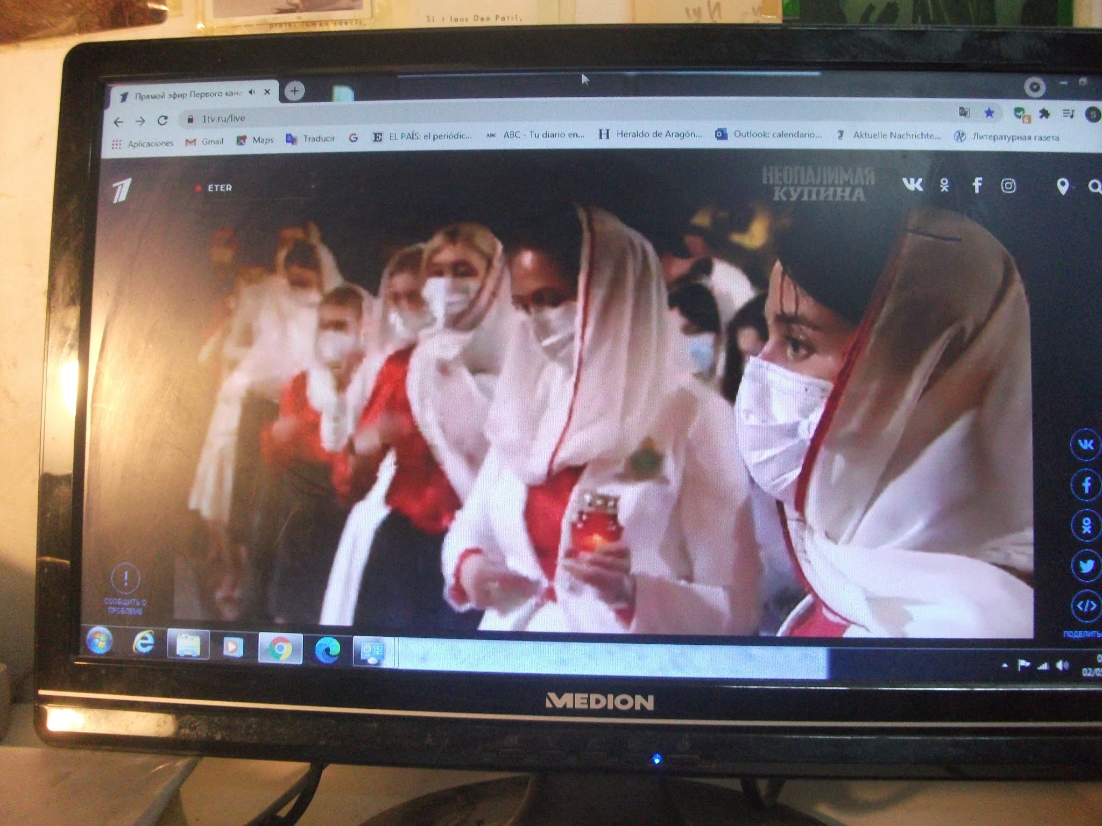Click the Первый канал logo

122,191
